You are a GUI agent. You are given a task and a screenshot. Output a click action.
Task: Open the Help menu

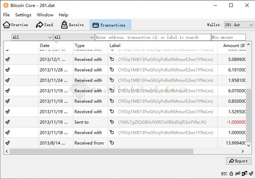coord(63,15)
